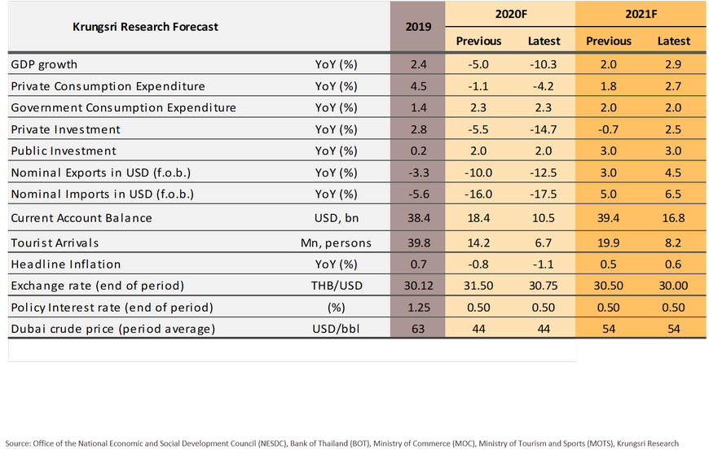709x454 pixels.
Task: Click the Current Account Balance row label
Action: (x=81, y=218)
